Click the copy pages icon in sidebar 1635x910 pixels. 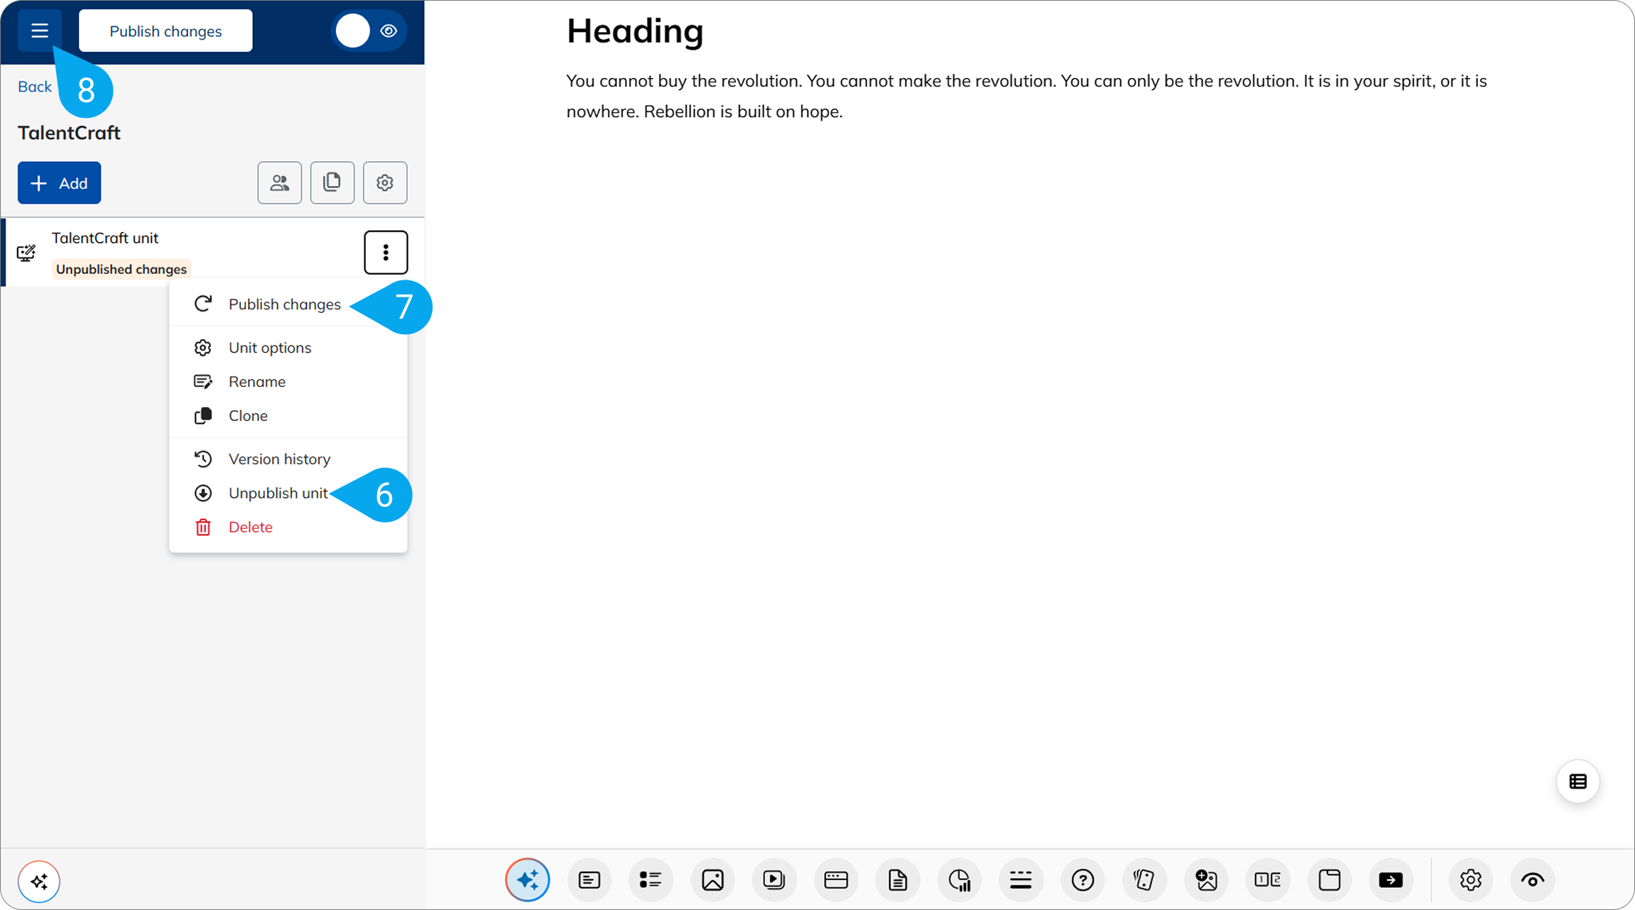(x=332, y=183)
